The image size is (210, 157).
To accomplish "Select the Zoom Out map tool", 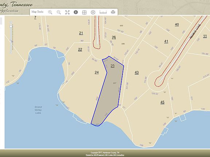I will 59,12.
